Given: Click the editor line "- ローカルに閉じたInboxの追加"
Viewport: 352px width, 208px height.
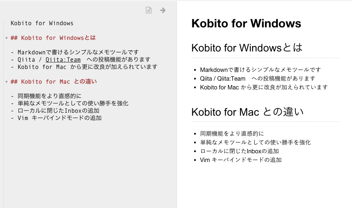Looking at the screenshot, I should point(55,111).
